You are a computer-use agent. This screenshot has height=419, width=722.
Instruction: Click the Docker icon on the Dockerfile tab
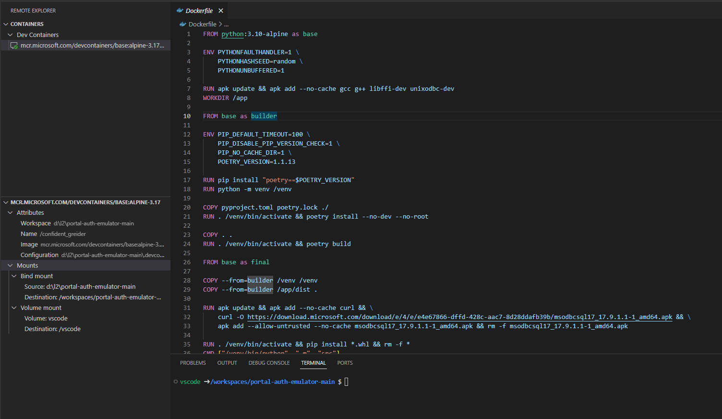pyautogui.click(x=180, y=11)
